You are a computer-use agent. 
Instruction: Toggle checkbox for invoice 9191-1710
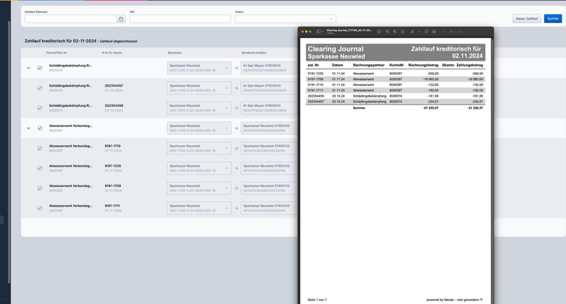pos(40,148)
